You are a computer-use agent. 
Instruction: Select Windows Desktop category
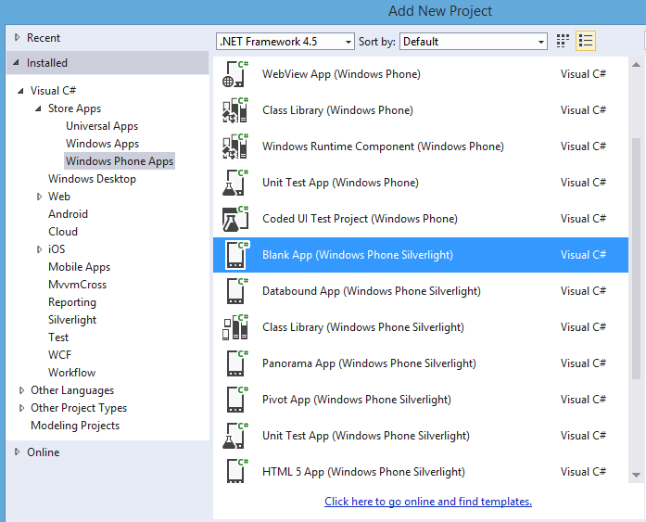pyautogui.click(x=92, y=179)
